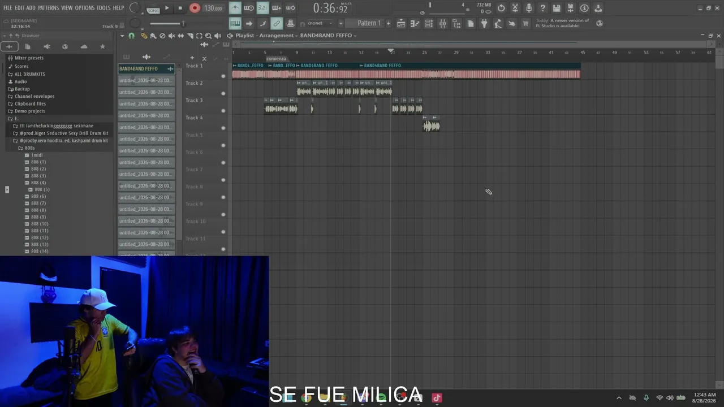
Task: Open the BAND4BAND FEFFO arrangement clip dropdown
Action: pyautogui.click(x=328, y=36)
